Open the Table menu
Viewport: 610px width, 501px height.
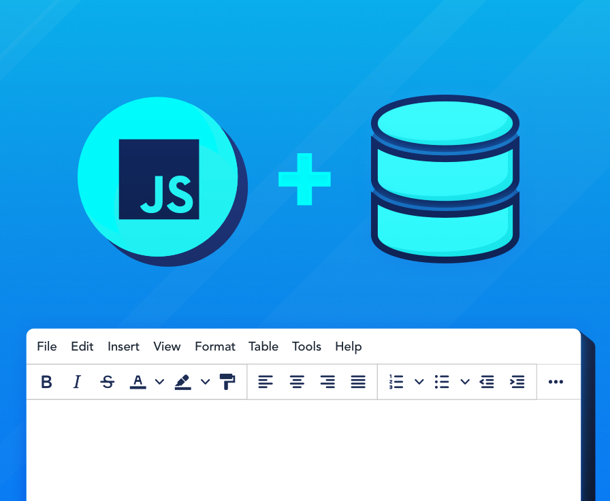[263, 346]
